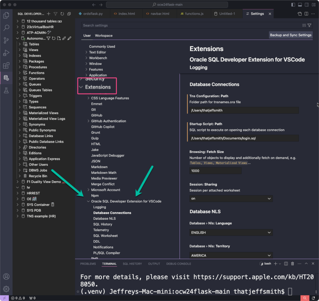Open the Session Sharing dropdown
Viewport: 319px width, 301px height.
click(231, 198)
